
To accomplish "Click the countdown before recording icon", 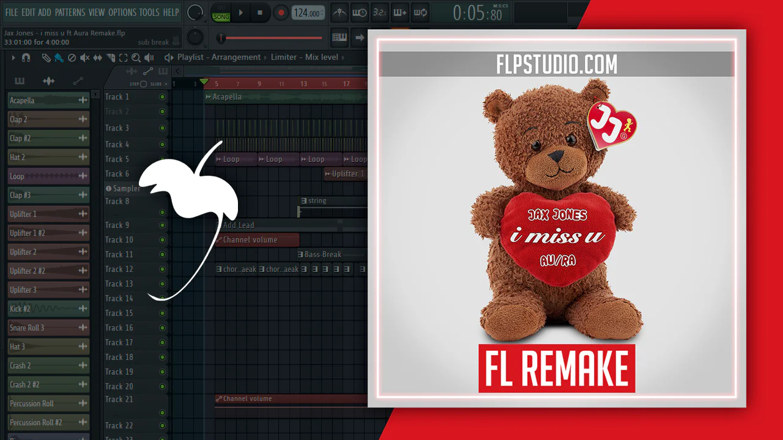I will tap(380, 12).
